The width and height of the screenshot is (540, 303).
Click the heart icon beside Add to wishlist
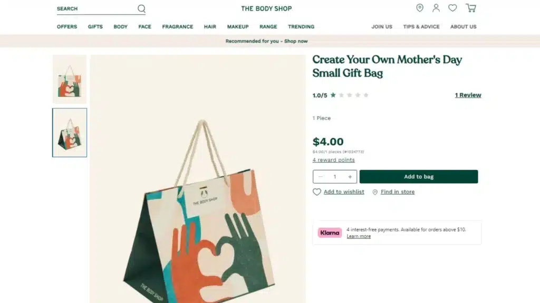click(317, 191)
